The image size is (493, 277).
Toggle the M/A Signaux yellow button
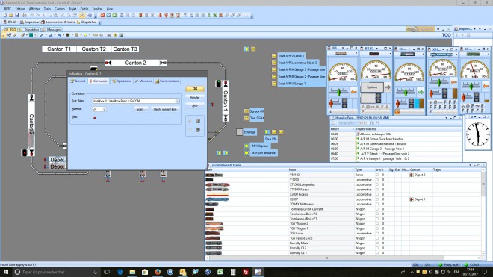[x=246, y=146]
